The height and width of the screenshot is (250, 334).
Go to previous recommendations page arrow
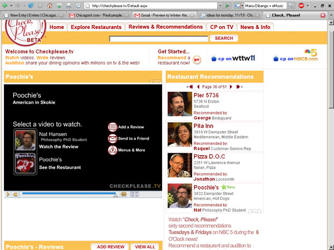pyautogui.click(x=198, y=87)
